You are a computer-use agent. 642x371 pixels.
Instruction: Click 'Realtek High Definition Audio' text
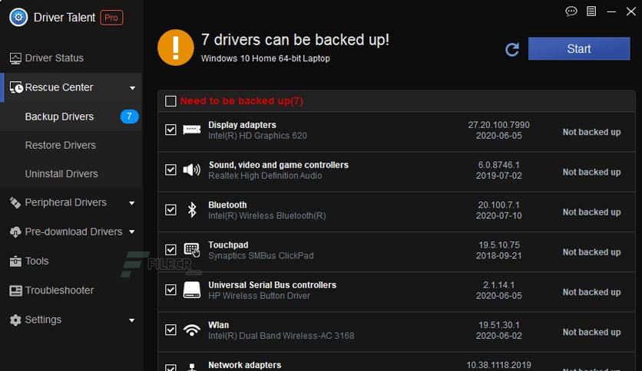coord(265,176)
